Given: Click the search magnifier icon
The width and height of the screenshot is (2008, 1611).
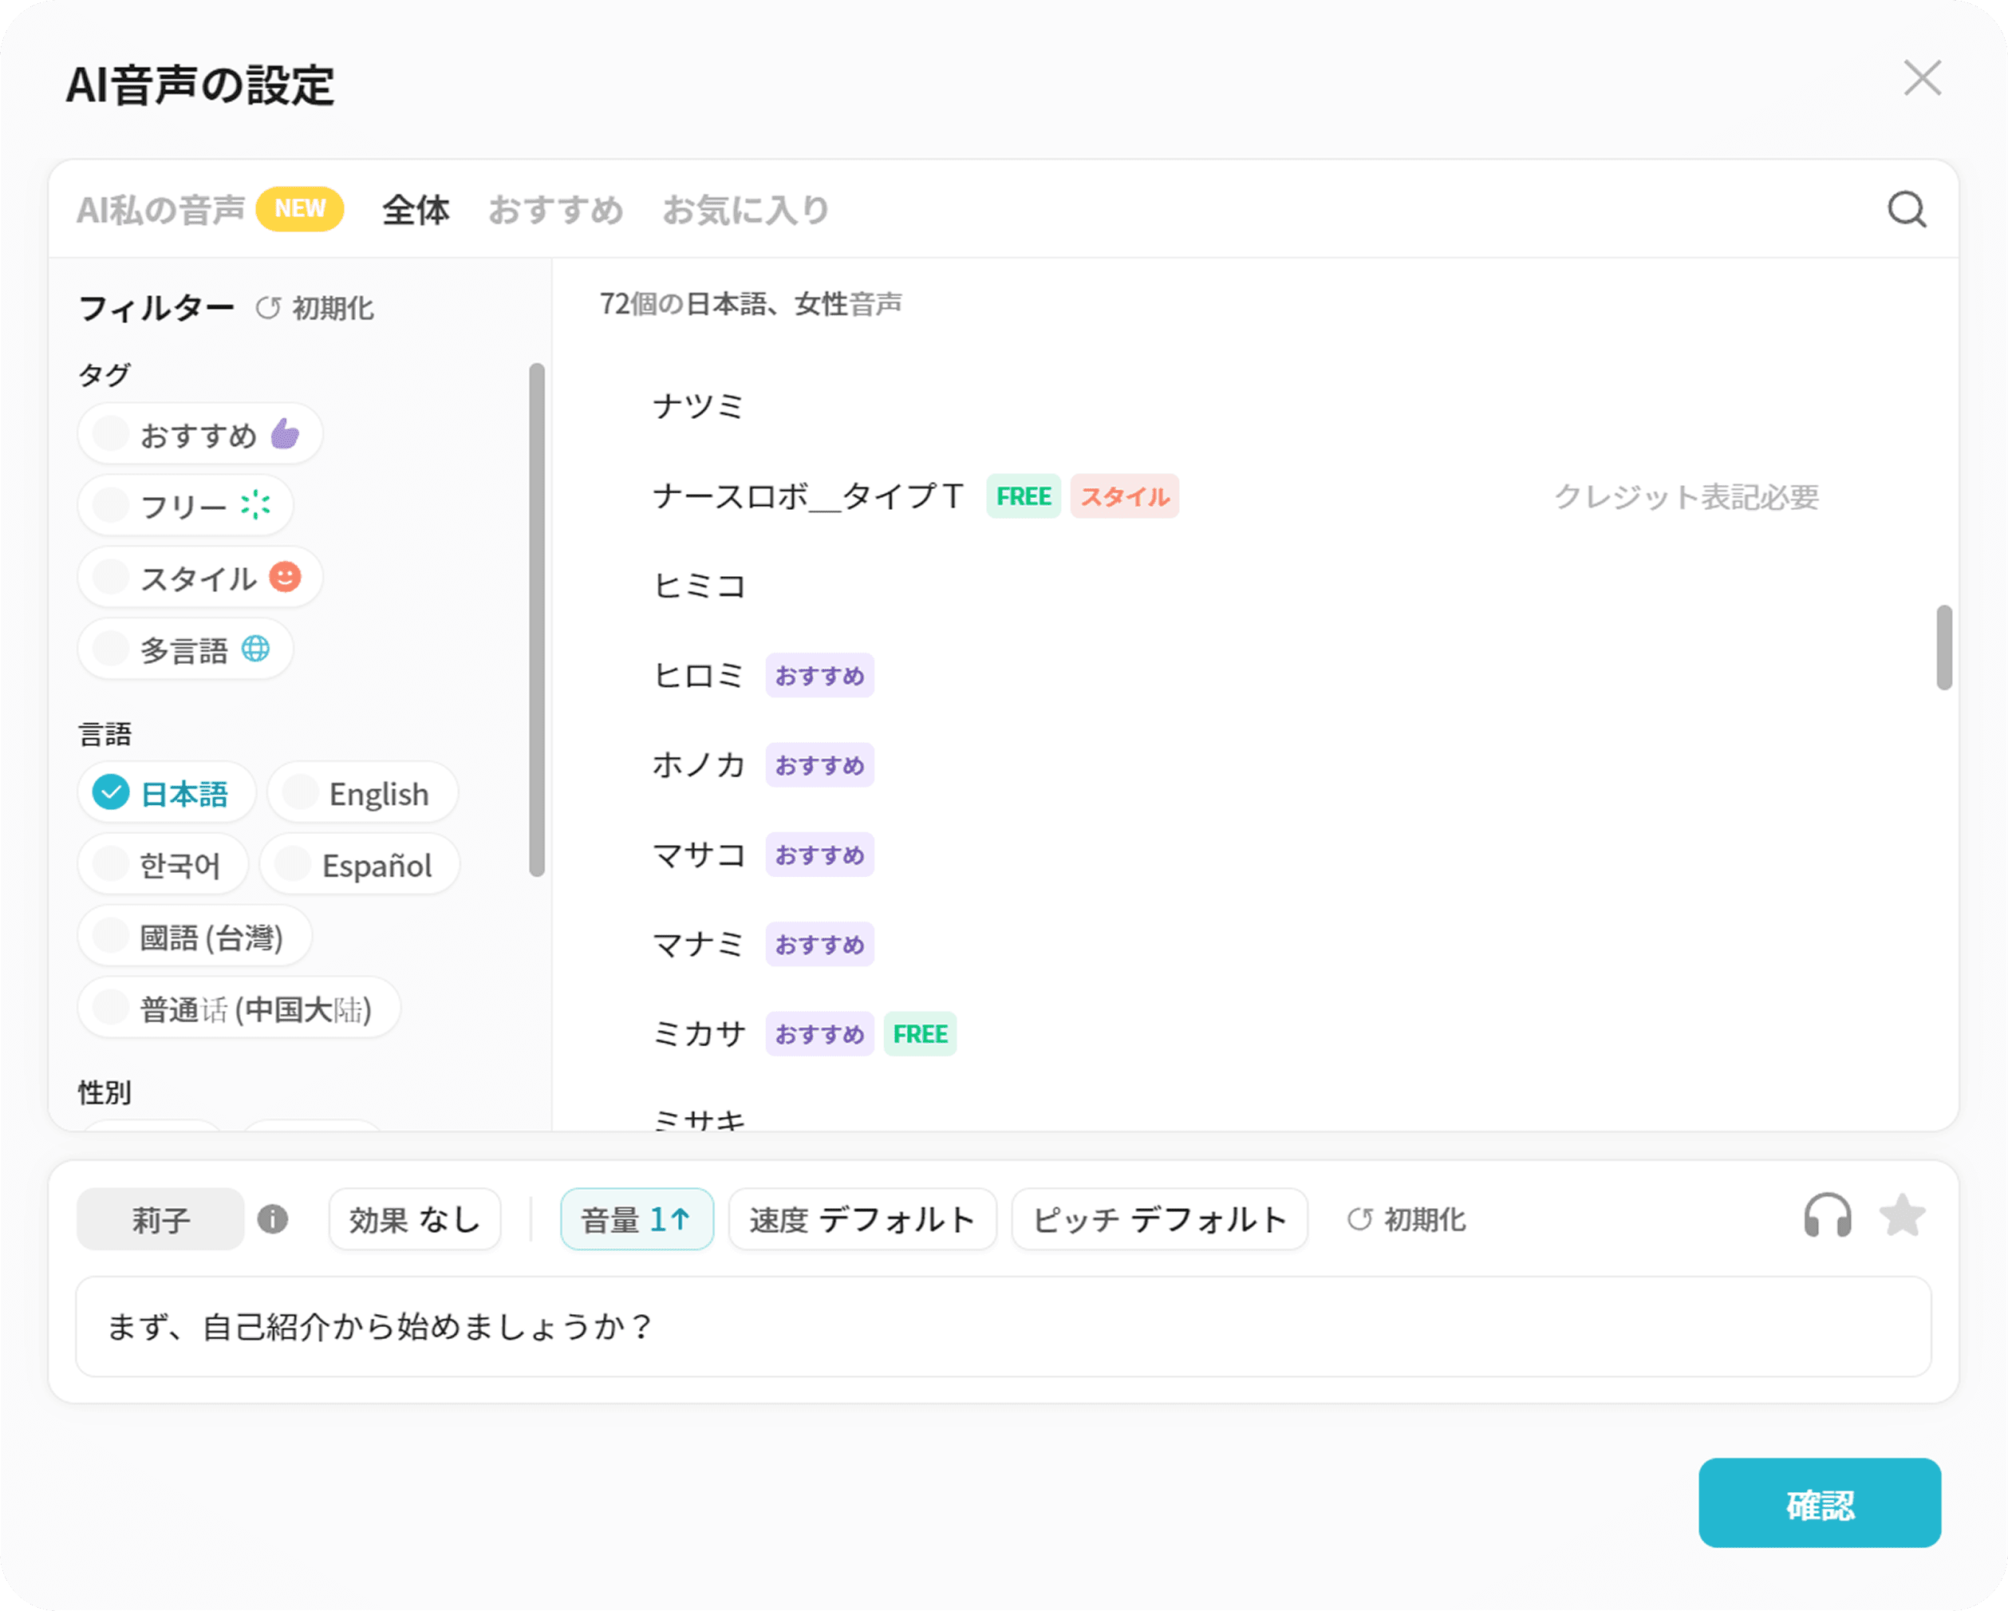Looking at the screenshot, I should click(x=1906, y=210).
